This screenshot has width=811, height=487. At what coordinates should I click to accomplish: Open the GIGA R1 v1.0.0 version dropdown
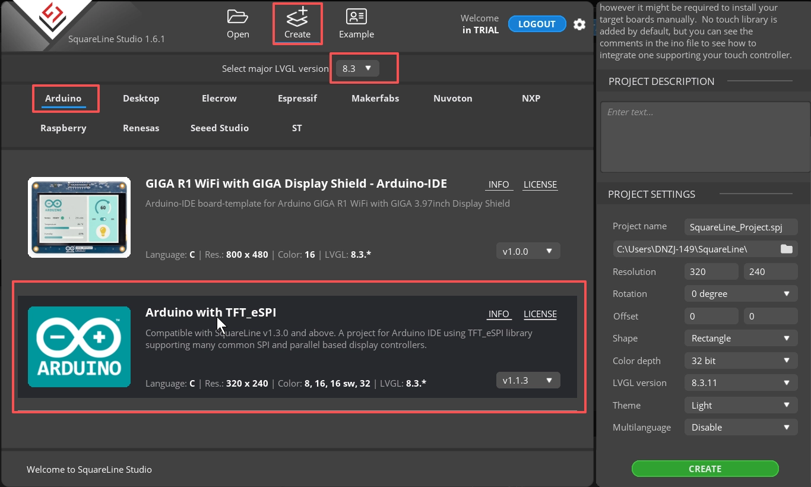(x=528, y=251)
